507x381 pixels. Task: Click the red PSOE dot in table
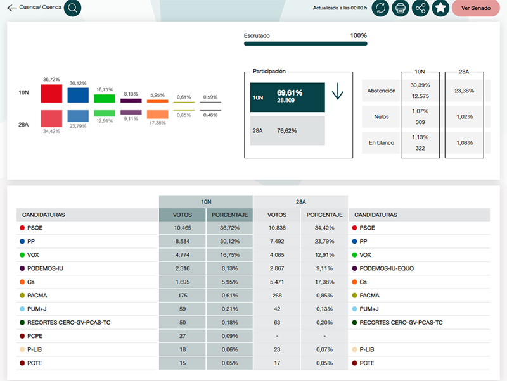point(22,228)
